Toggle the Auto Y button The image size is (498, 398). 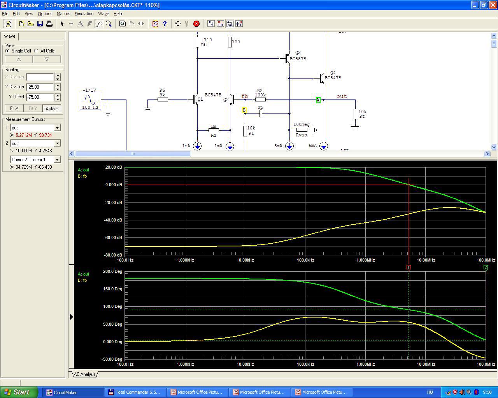point(52,108)
